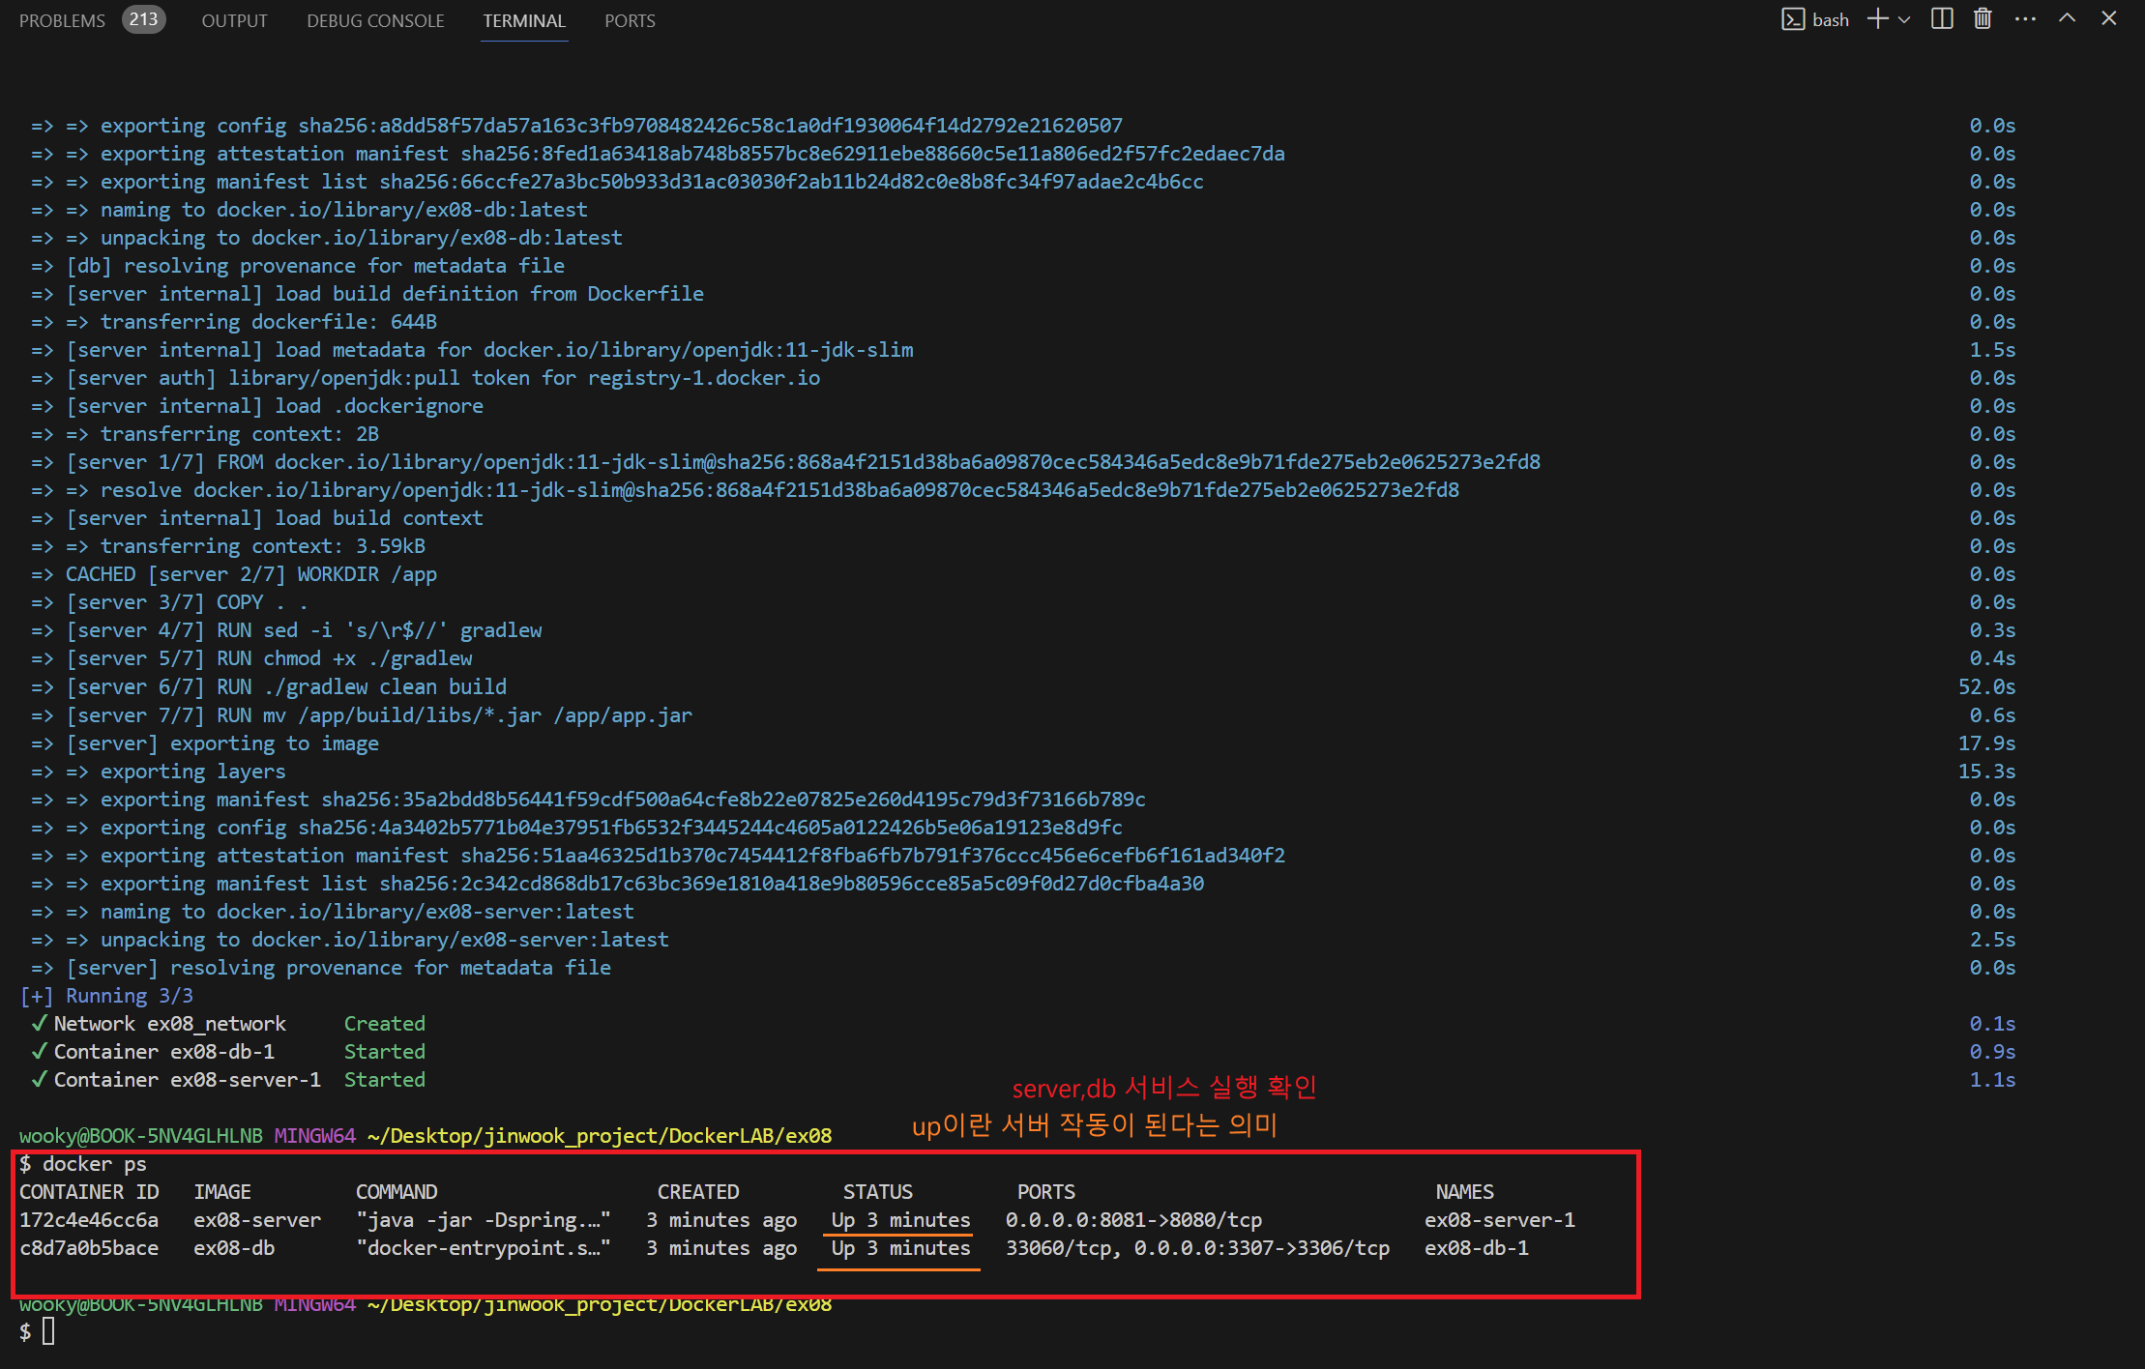Viewport: 2145px width, 1369px height.
Task: Open the panel's more actions ellipsis menu
Action: click(x=2025, y=19)
